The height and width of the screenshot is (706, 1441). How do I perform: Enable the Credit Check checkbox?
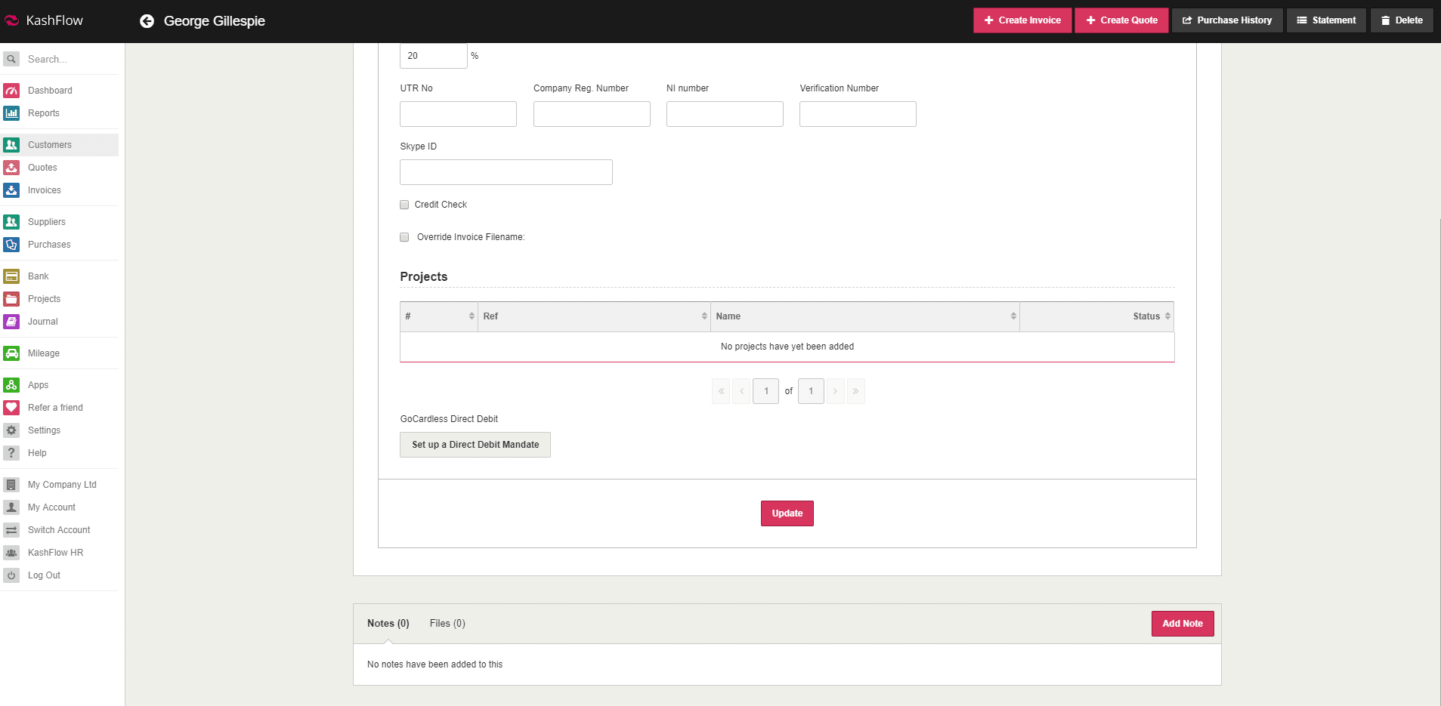[x=404, y=205]
